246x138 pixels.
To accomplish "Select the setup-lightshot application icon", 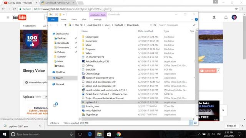I will click(x=83, y=110).
